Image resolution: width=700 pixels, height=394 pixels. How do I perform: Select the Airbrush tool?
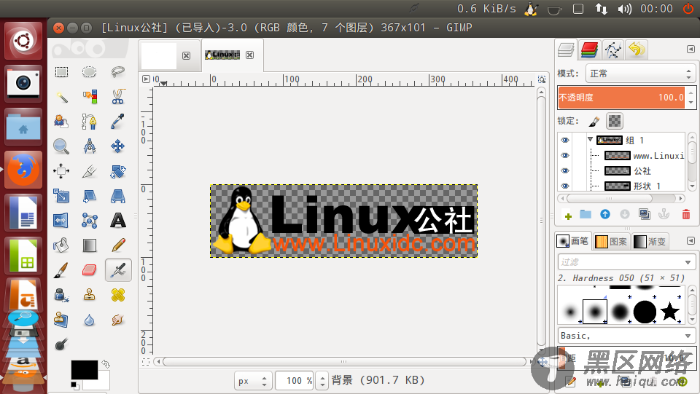pos(118,270)
